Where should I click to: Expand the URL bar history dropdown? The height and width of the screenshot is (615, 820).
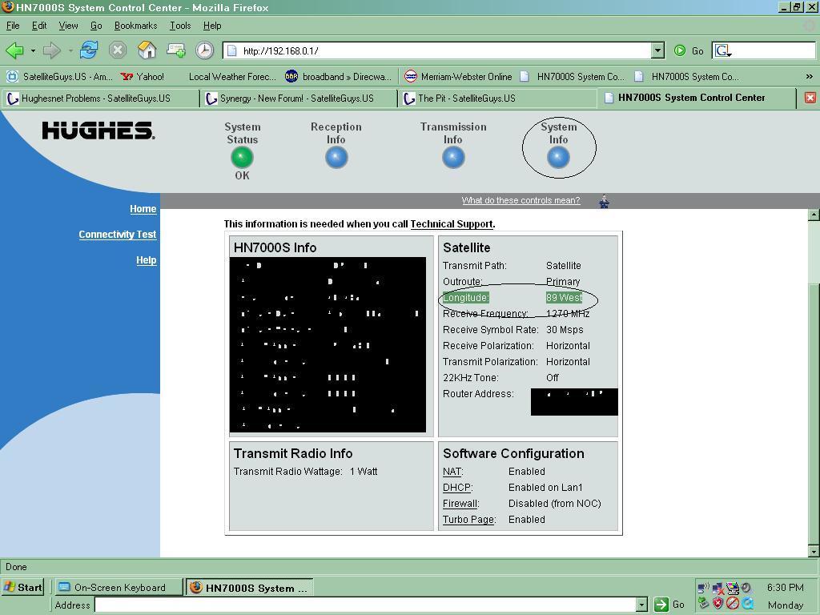pyautogui.click(x=658, y=50)
